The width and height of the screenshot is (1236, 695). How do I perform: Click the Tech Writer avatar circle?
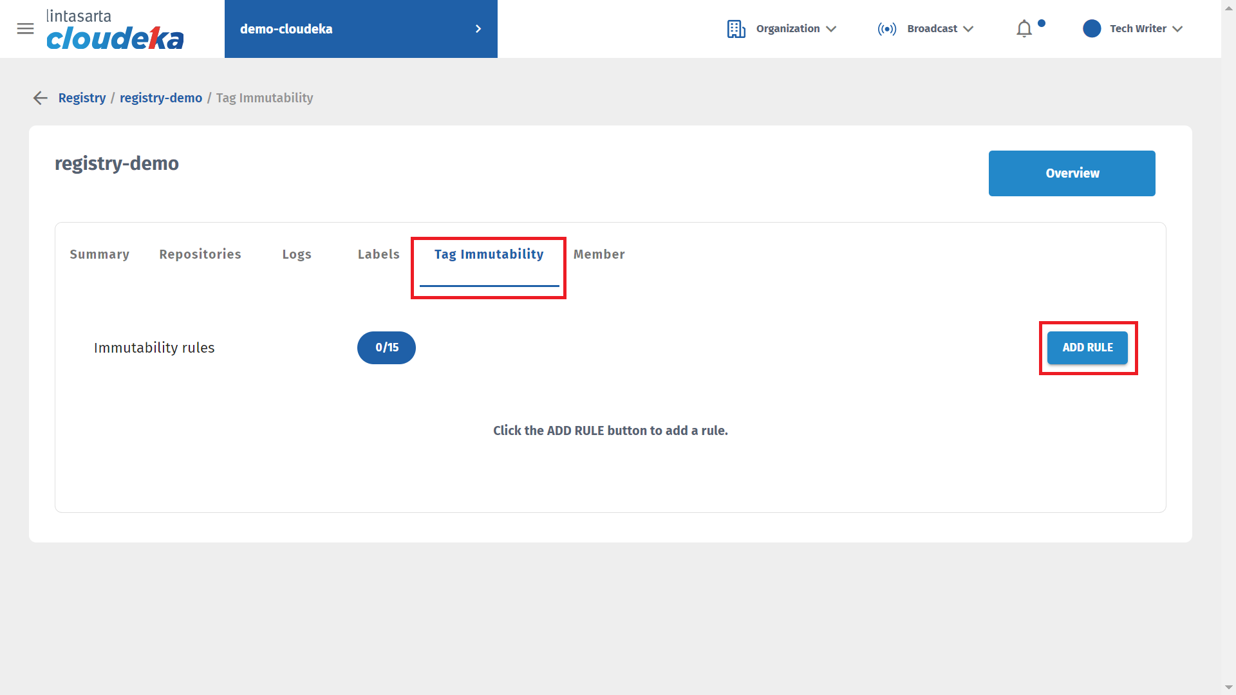pos(1092,29)
